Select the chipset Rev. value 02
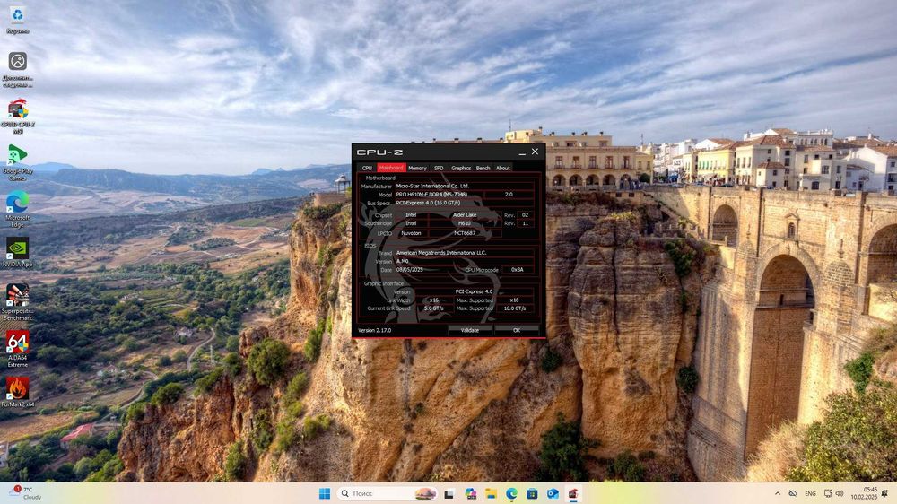897x504 pixels. coord(525,215)
